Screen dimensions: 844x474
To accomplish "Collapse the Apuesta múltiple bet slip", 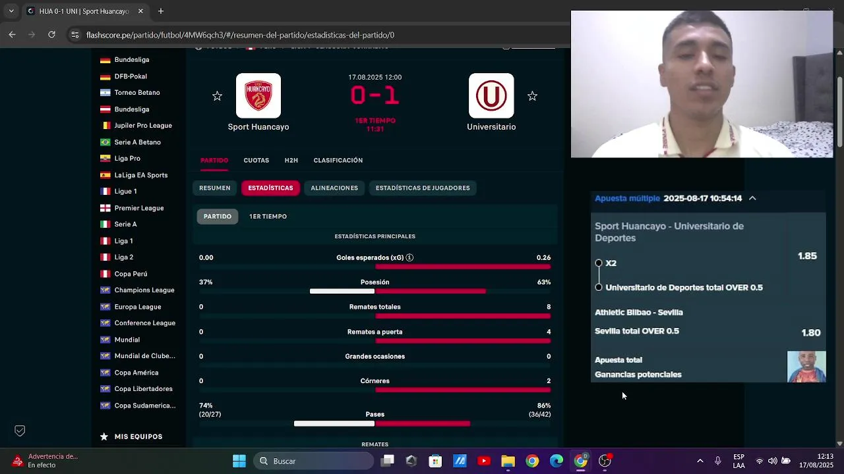I will 752,198.
